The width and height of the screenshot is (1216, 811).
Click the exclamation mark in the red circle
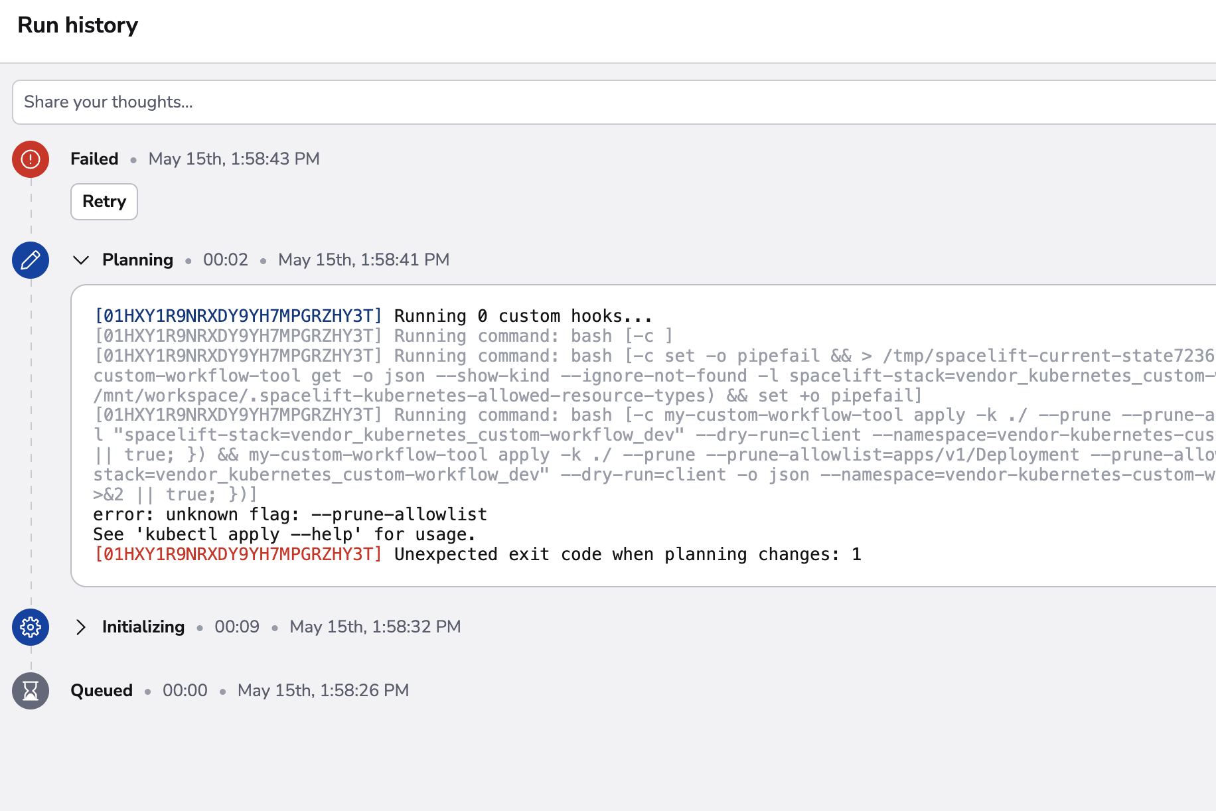30,159
